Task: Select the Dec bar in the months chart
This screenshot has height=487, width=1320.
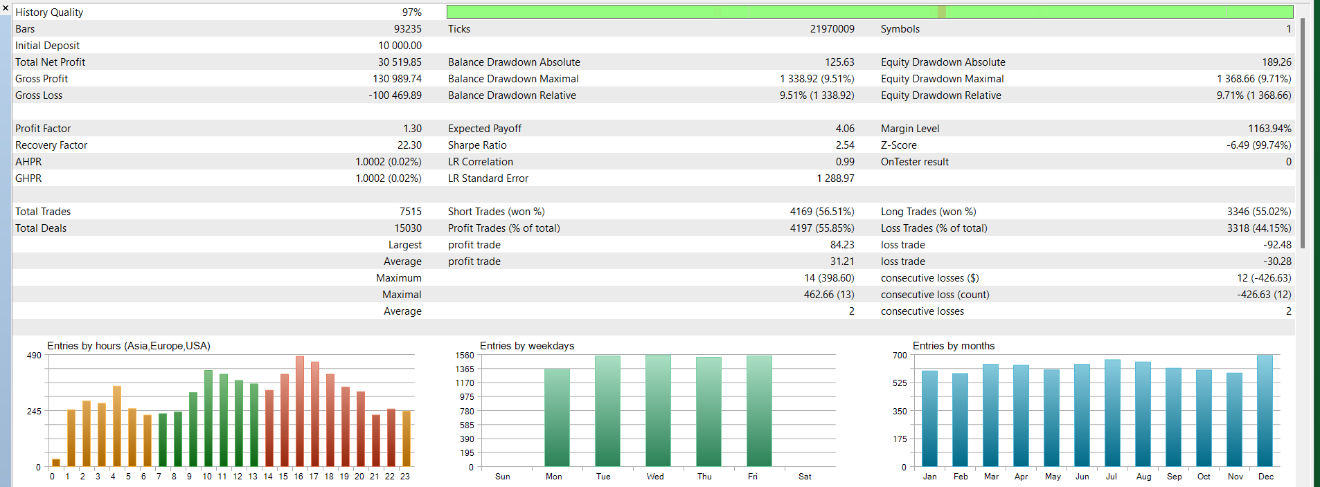Action: pos(1265,411)
